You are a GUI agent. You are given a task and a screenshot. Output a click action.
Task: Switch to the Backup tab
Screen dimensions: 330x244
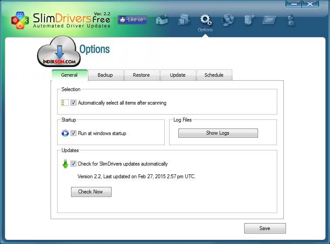105,75
